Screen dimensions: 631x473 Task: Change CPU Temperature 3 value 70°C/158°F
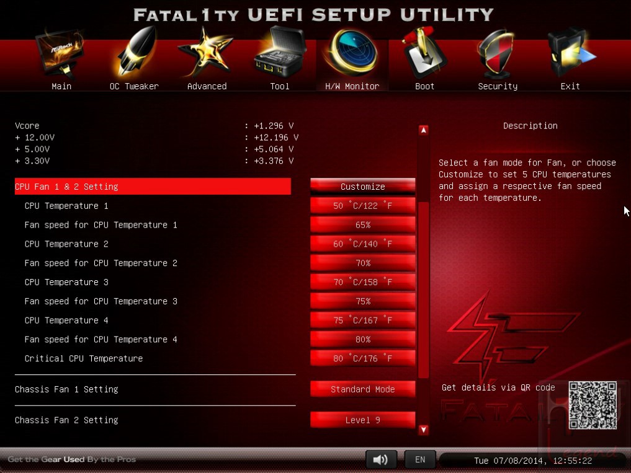[362, 282]
